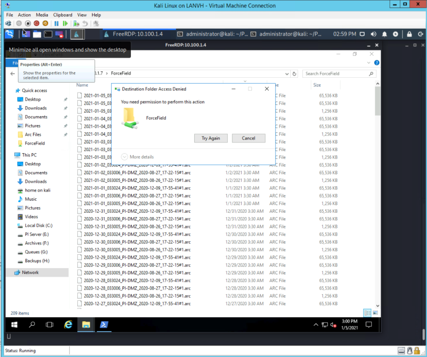Click the Ctrl+Alt+Delete icon in VM toolbar

point(8,23)
